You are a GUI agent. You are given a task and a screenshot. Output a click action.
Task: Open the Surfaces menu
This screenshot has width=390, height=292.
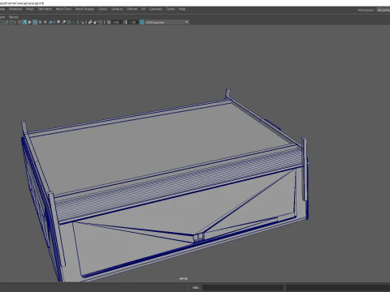[117, 9]
